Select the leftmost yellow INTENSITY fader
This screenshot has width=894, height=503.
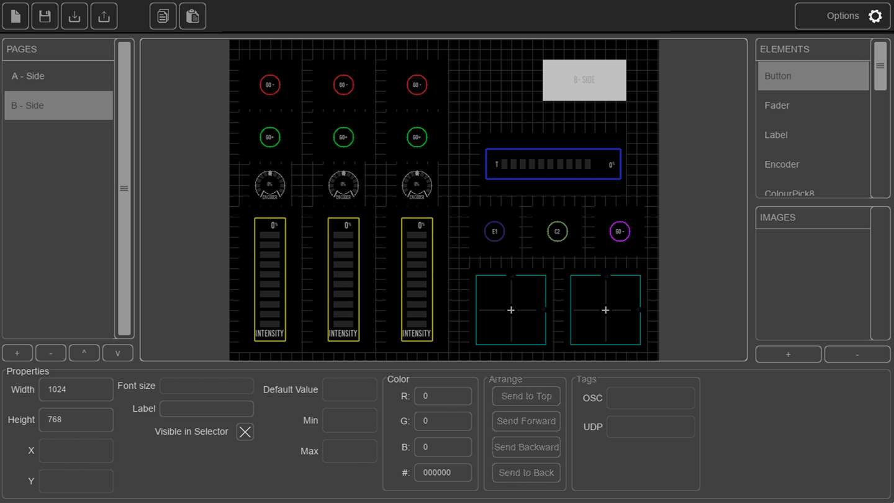tap(270, 279)
